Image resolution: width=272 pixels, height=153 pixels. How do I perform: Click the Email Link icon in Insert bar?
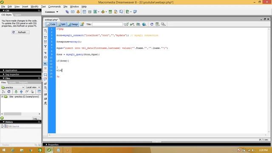73,12
